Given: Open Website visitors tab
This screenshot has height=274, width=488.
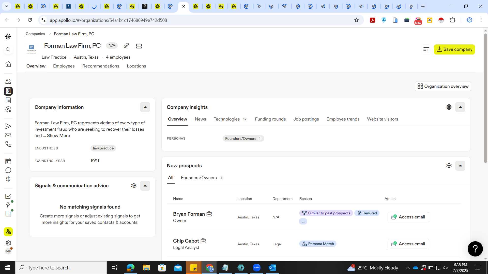Looking at the screenshot, I should (383, 119).
